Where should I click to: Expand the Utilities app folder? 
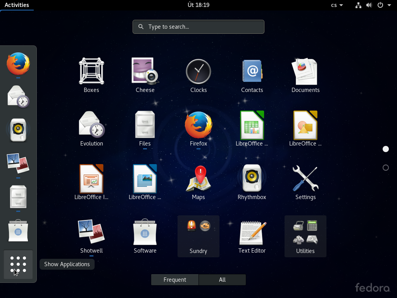coord(306,236)
